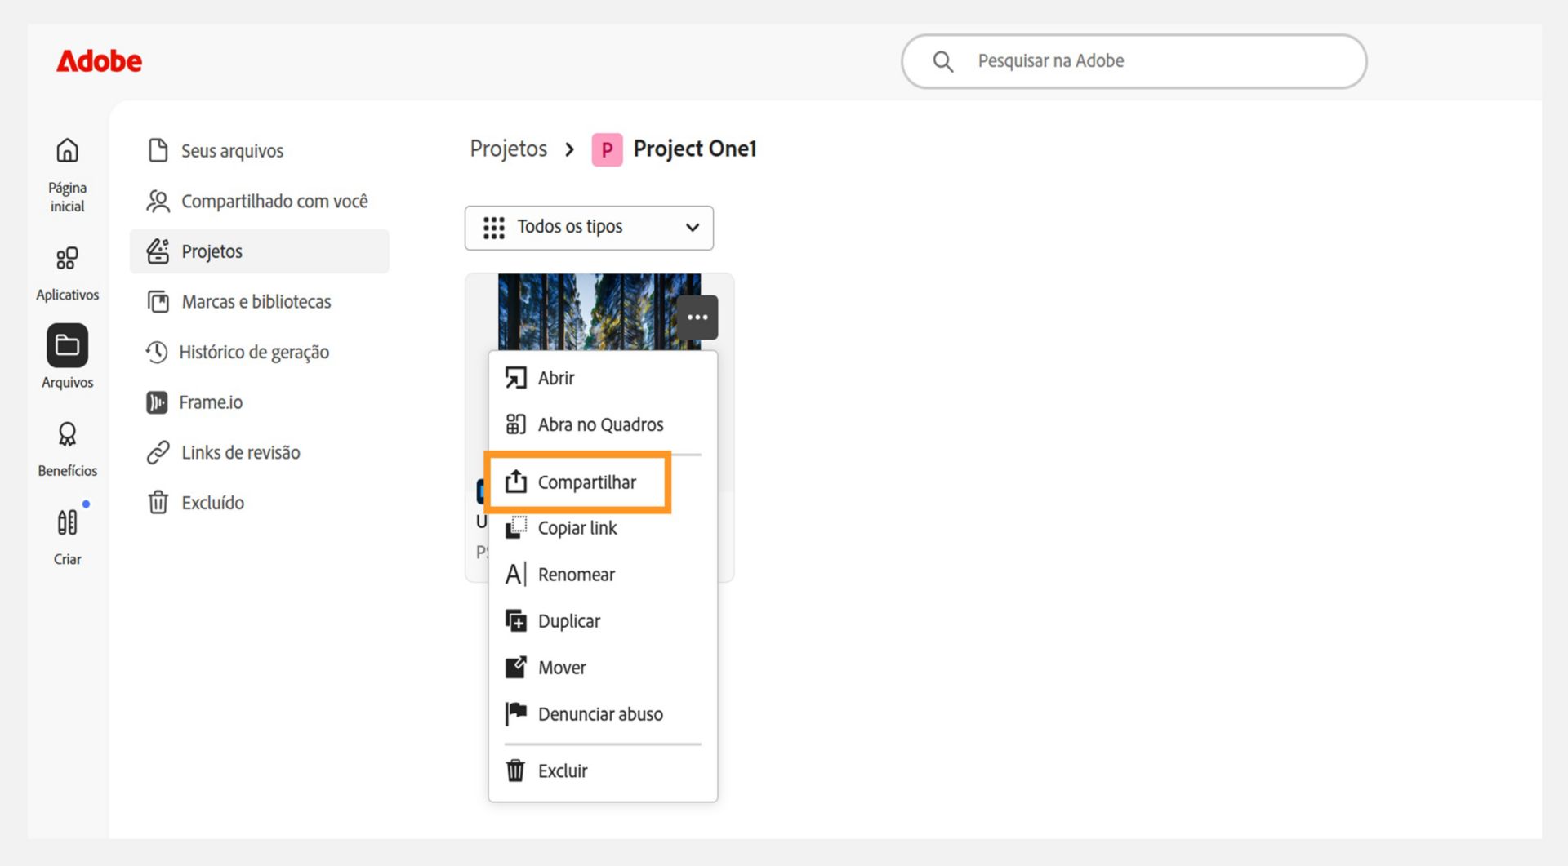This screenshot has height=866, width=1568.
Task: Choose Abrir from context menu
Action: tap(603, 378)
